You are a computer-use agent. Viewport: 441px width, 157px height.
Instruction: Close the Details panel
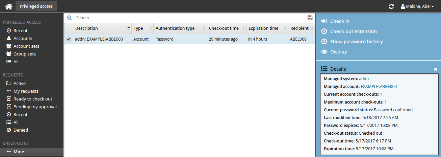436,69
